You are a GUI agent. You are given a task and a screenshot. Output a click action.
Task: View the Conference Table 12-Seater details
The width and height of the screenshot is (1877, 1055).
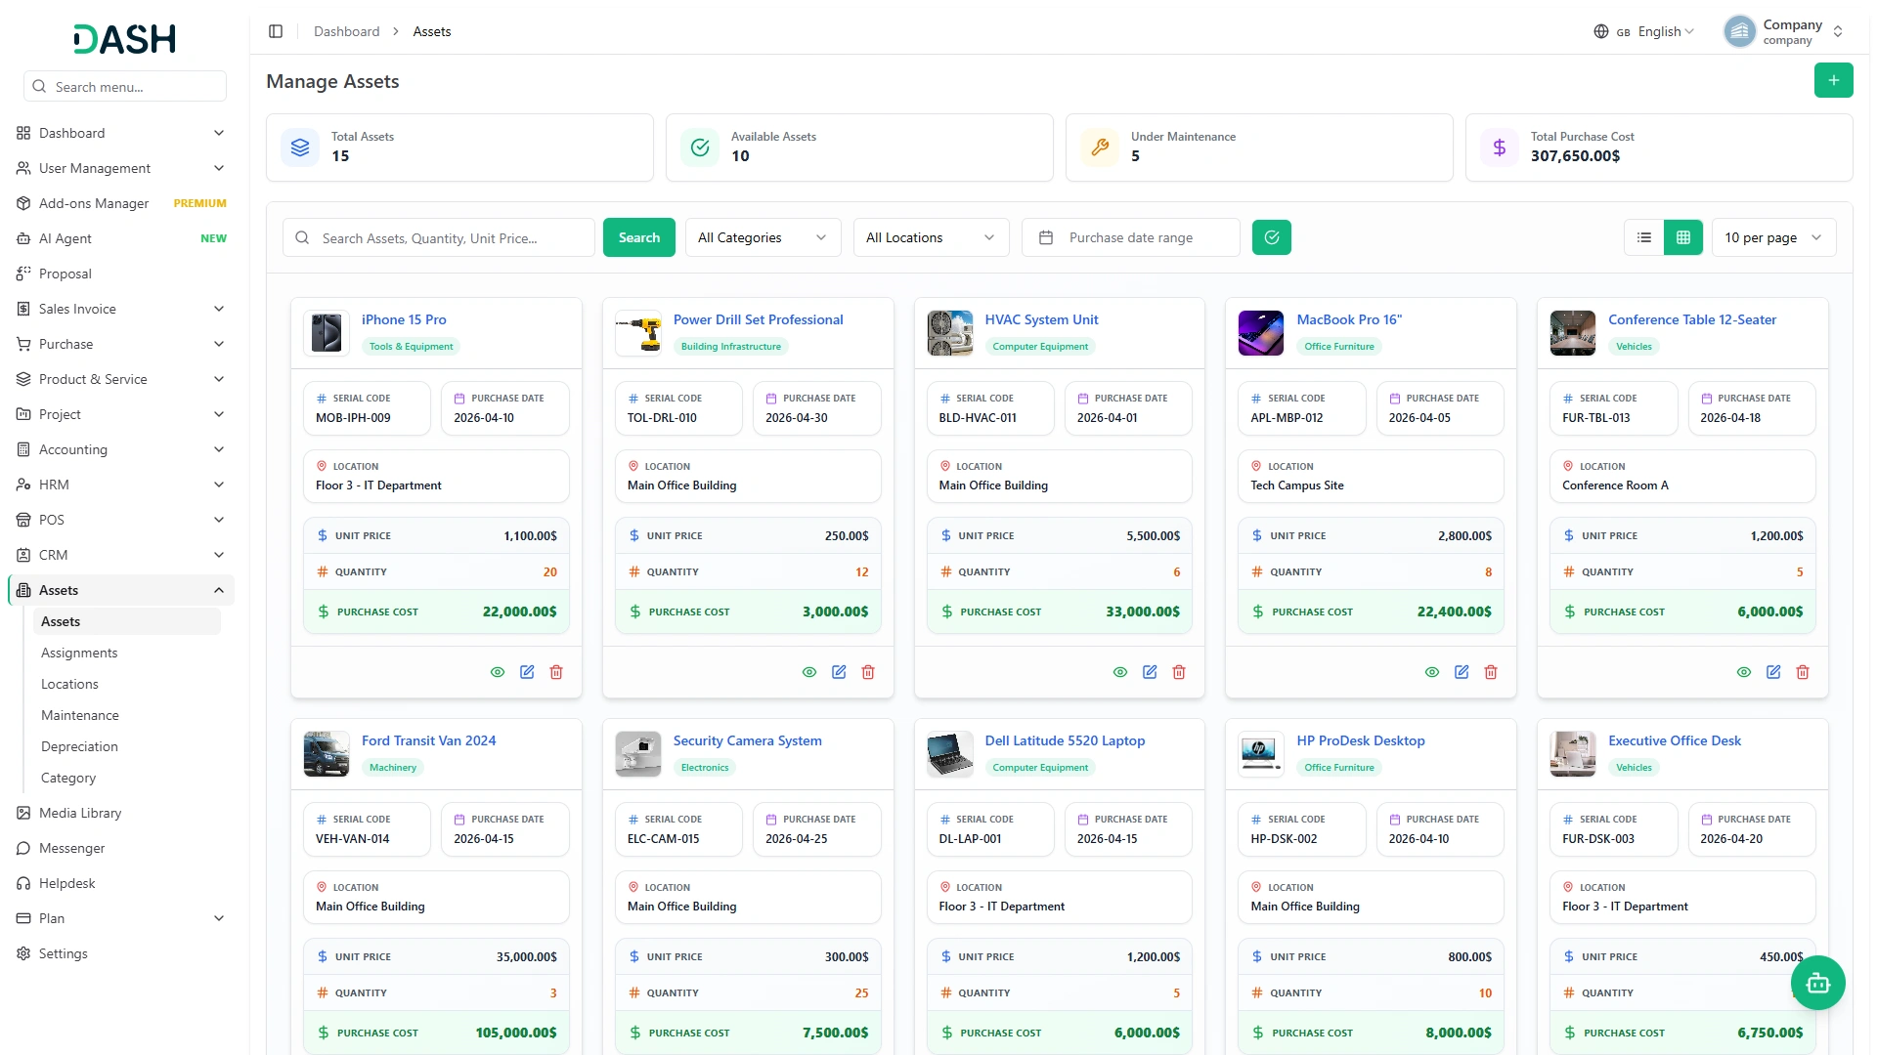pyautogui.click(x=1744, y=672)
